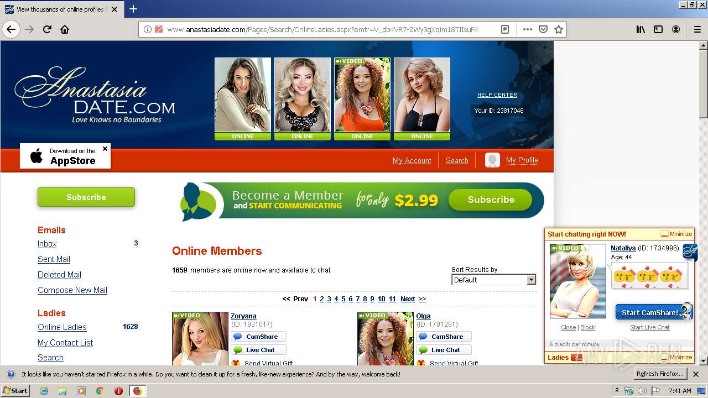
Task: Dismiss the Firefox refresh notification bar
Action: [x=696, y=374]
